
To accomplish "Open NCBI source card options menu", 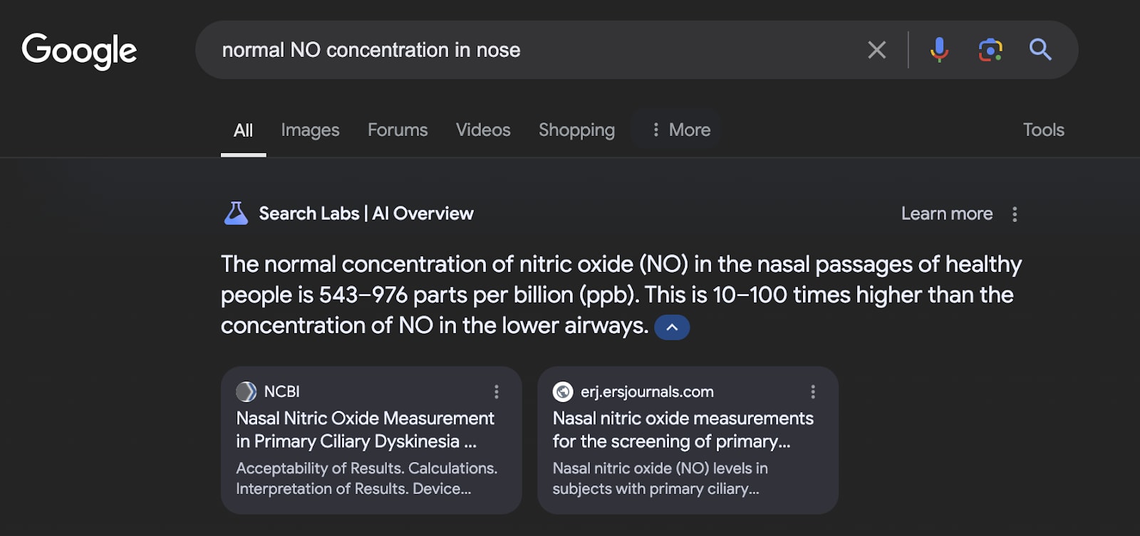I will click(x=497, y=392).
